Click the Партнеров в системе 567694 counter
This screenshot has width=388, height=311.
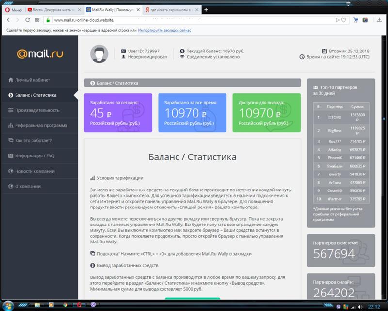341,250
